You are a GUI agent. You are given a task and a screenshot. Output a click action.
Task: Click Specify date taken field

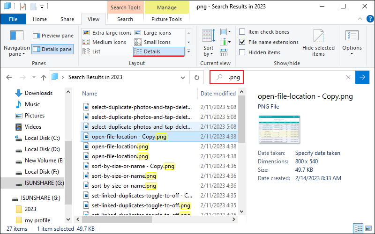(x=318, y=153)
